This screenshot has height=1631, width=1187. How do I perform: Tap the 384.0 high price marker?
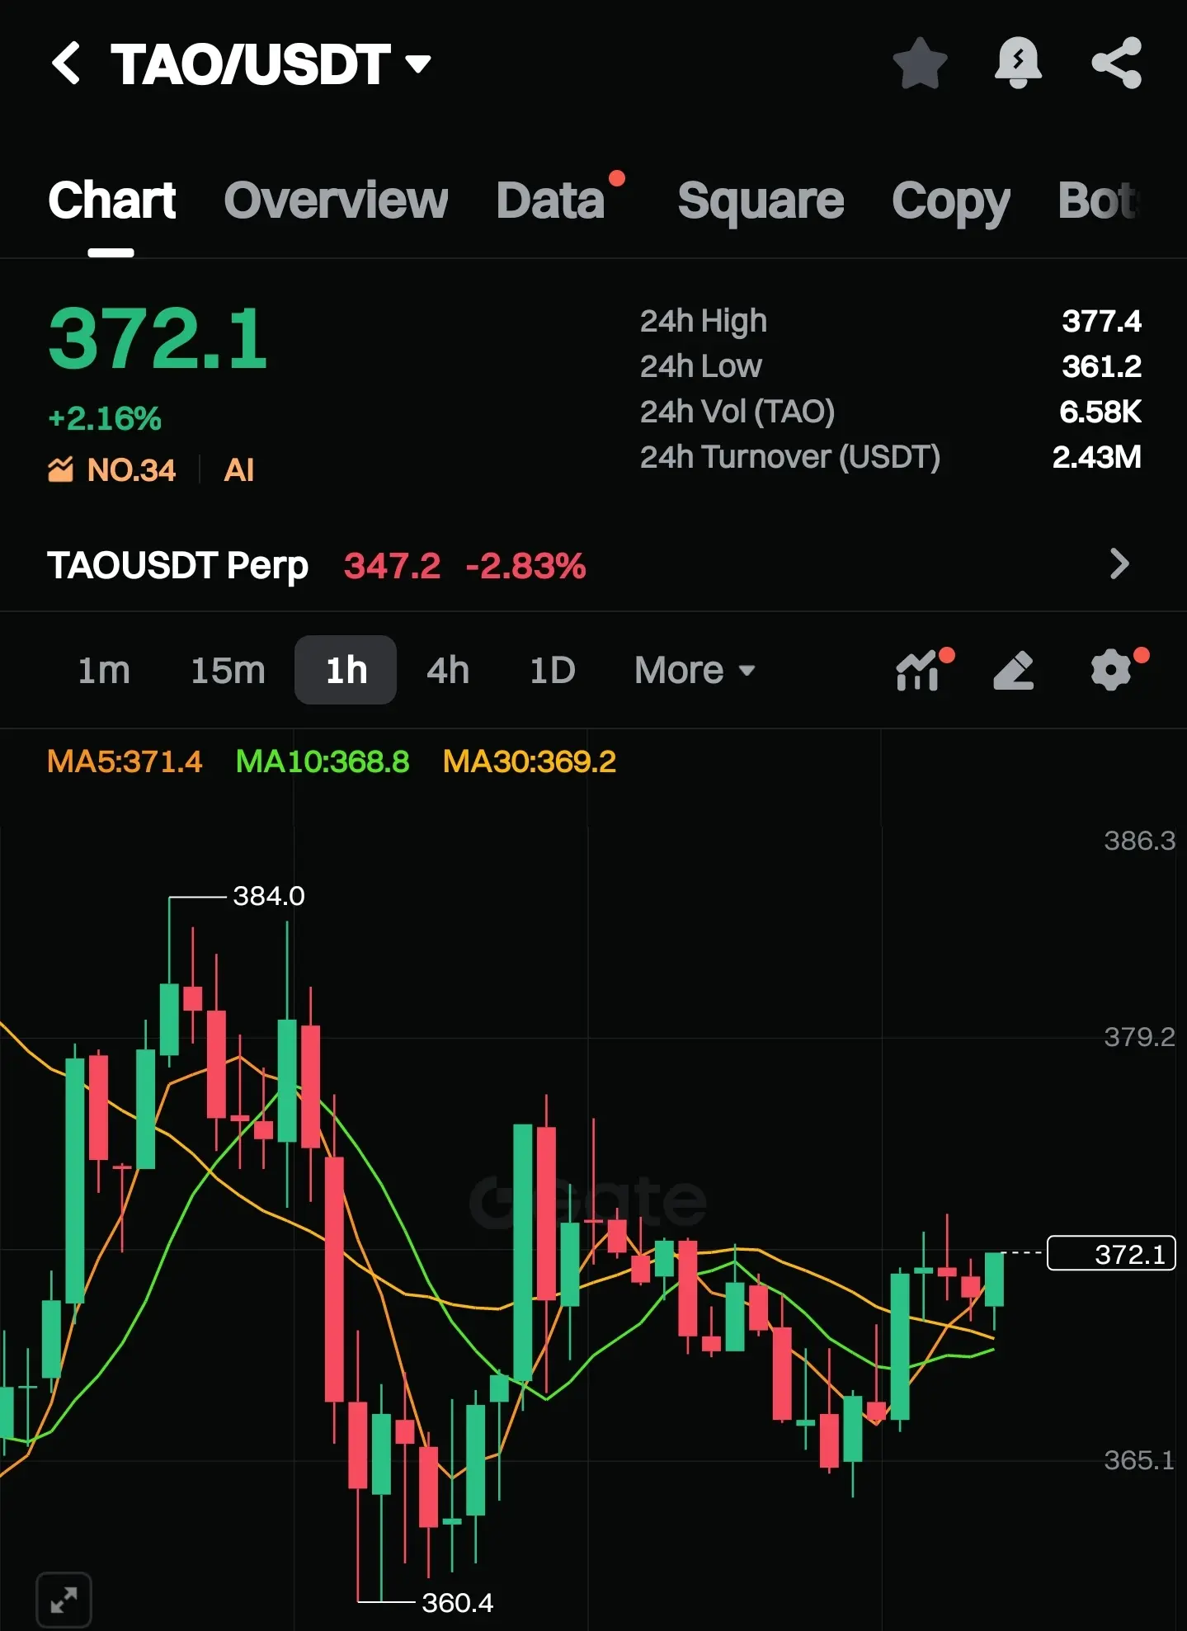269,896
